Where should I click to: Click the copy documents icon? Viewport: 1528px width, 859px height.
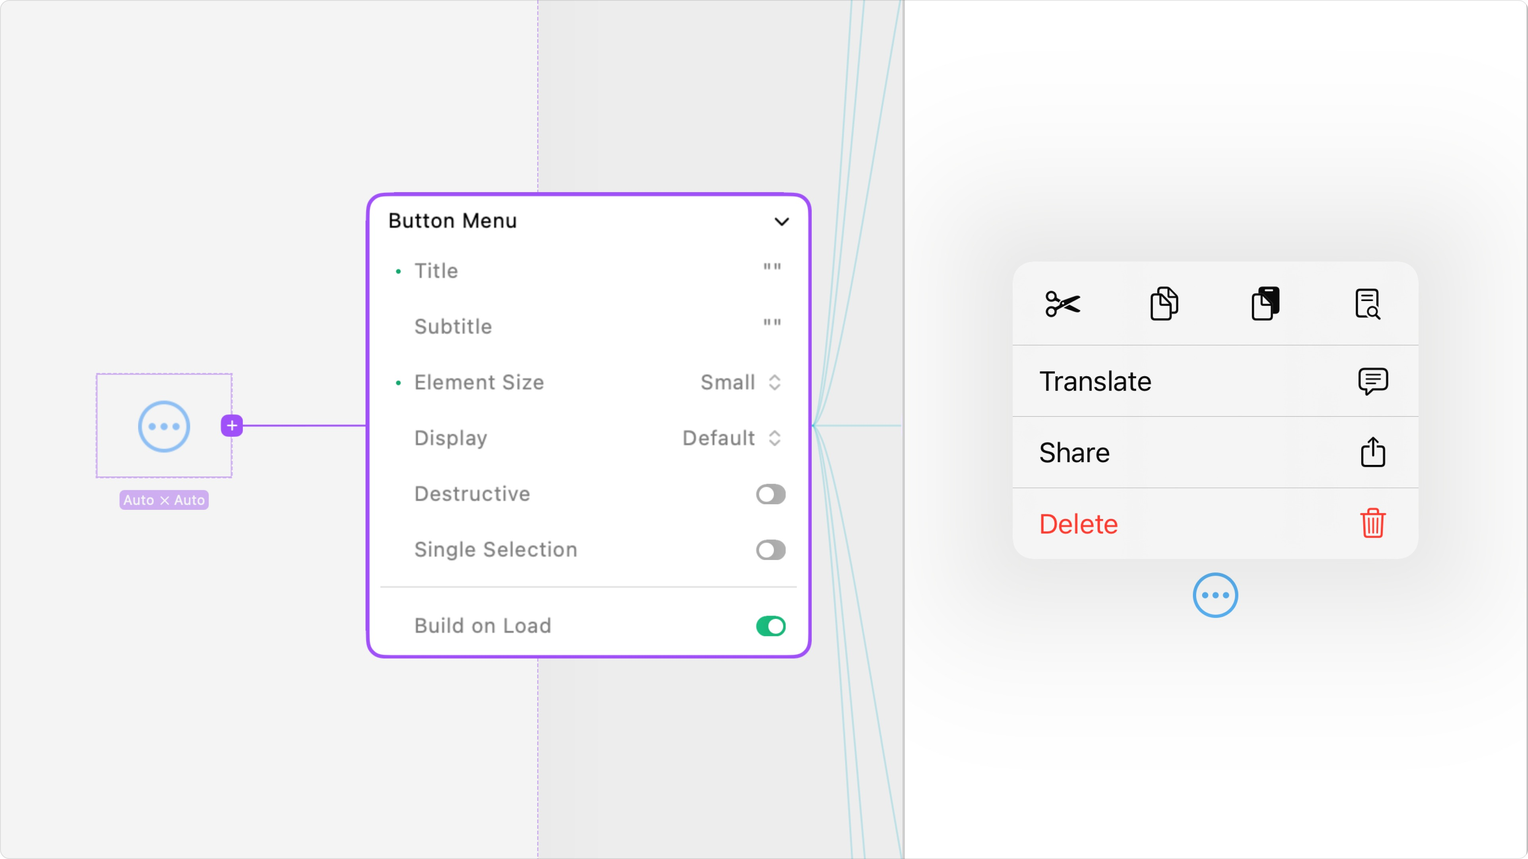pyautogui.click(x=1164, y=304)
